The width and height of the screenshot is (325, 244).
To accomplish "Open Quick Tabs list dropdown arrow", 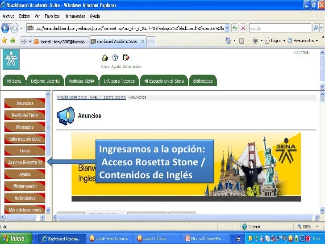I will click(x=30, y=42).
